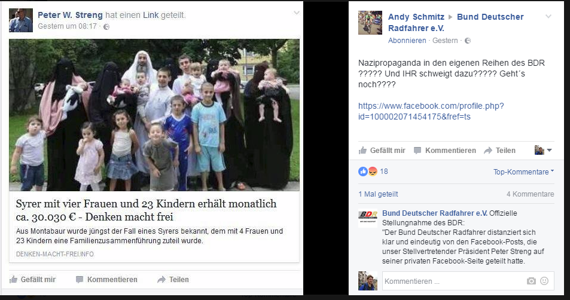This screenshot has height=300, width=570.
Task: Open options chevron on Peter Streng's post
Action: coord(297,13)
